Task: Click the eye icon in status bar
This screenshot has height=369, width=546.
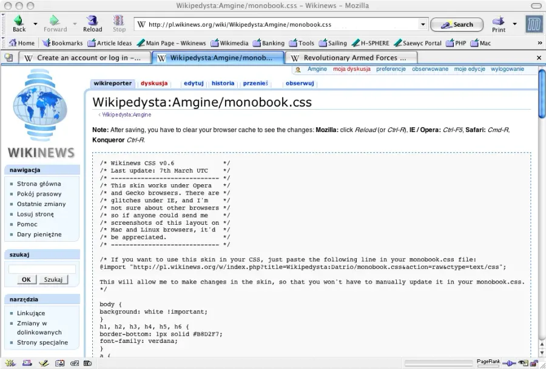Action: coord(523,363)
